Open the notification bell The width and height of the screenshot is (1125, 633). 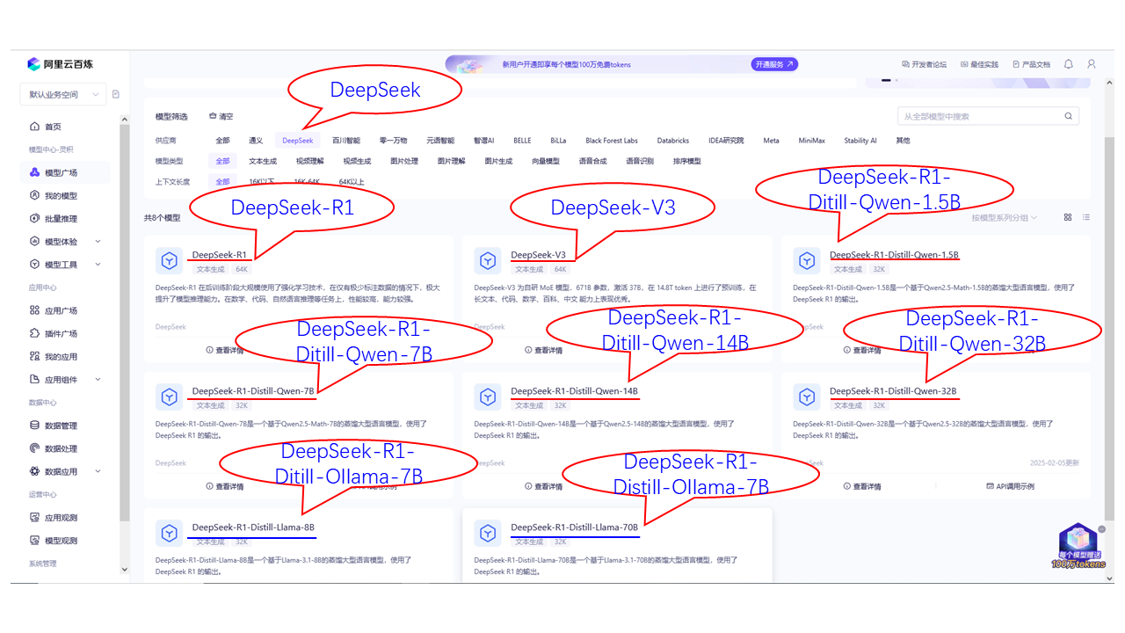click(1069, 64)
